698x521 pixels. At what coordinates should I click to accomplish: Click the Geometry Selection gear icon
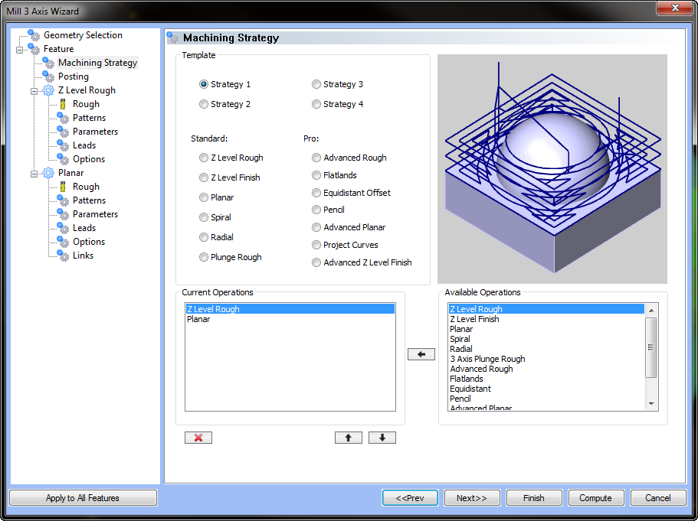(x=32, y=35)
